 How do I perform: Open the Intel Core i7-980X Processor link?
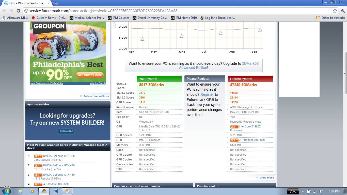pyautogui.click(x=246, y=128)
